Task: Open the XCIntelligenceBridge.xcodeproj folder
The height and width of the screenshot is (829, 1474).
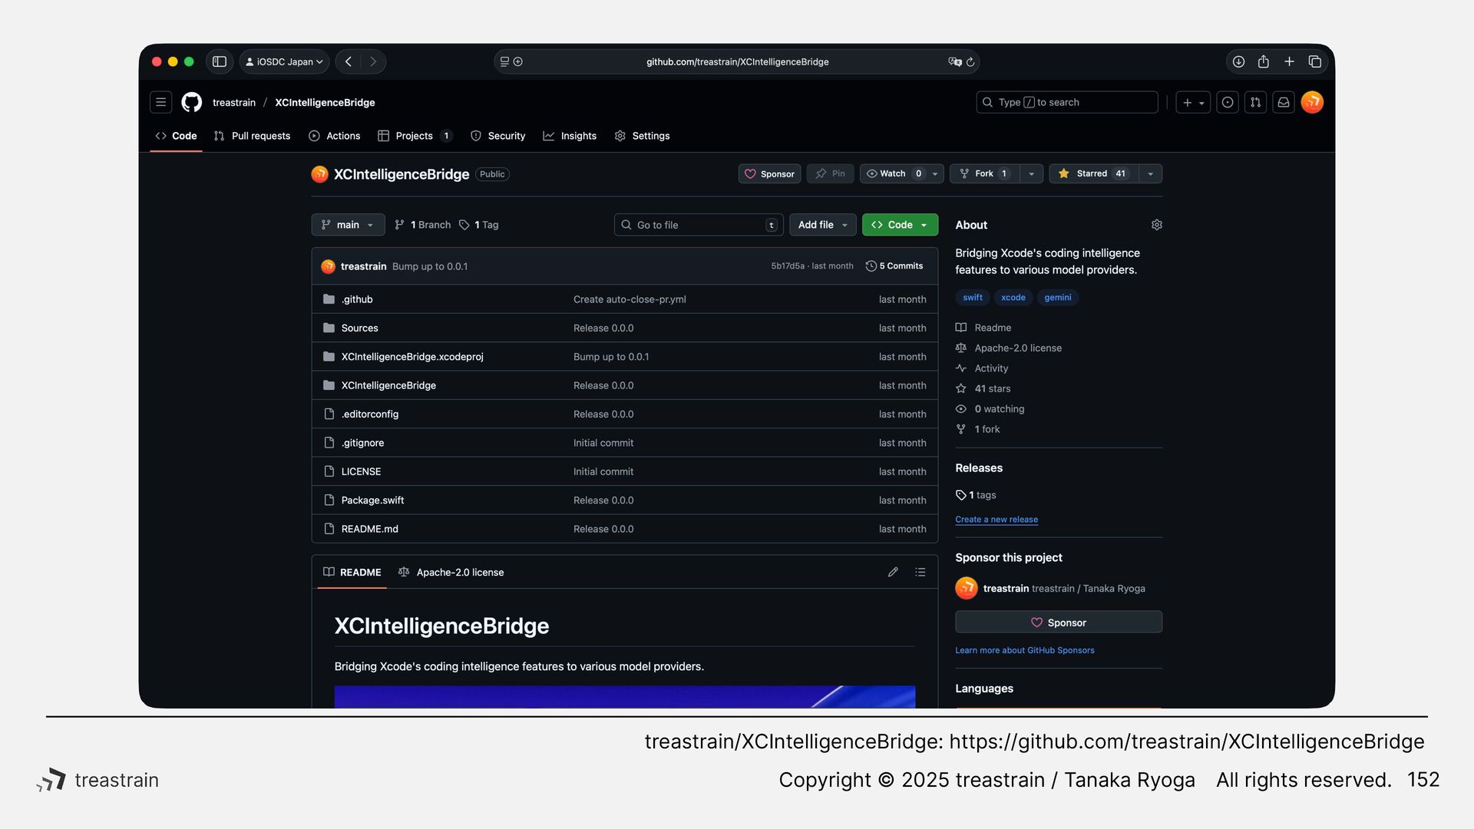Action: click(412, 357)
